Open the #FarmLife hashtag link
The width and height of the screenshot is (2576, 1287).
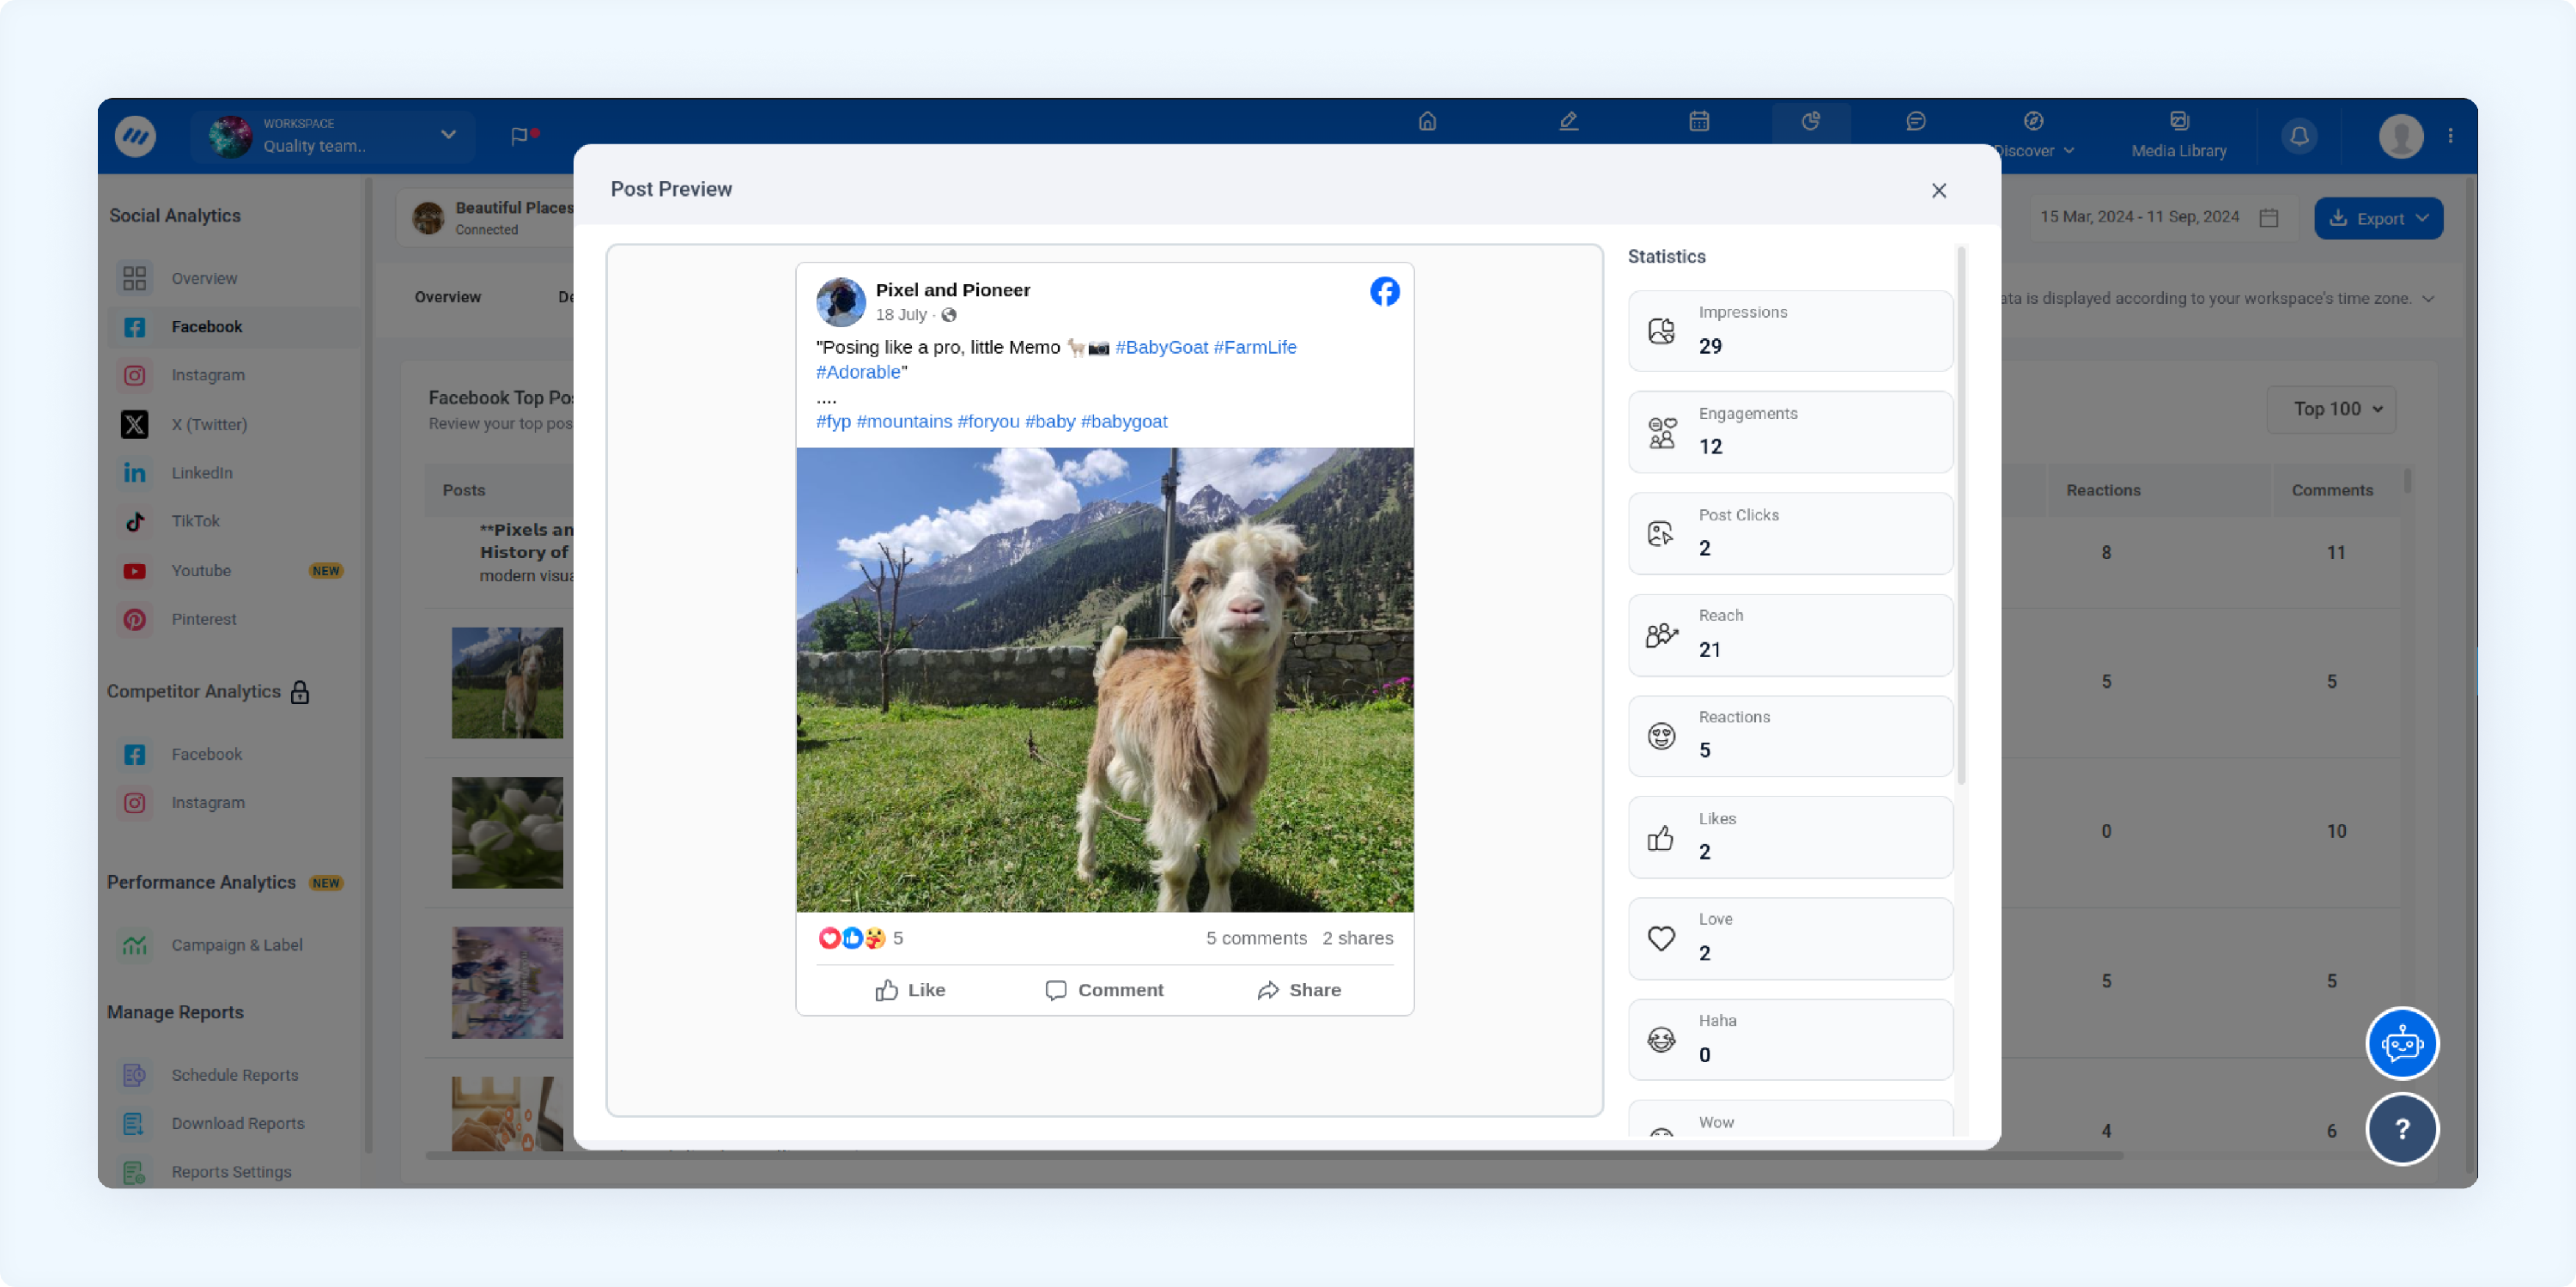click(x=1254, y=347)
